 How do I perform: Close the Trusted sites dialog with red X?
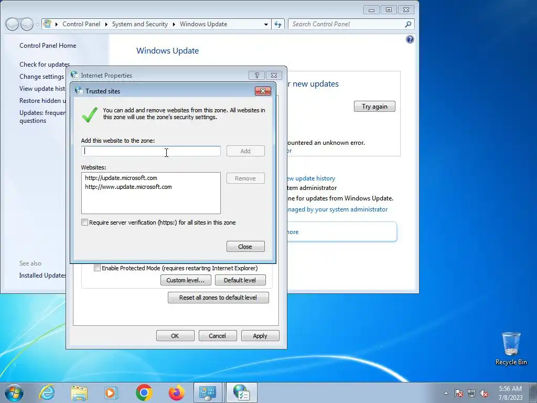263,91
